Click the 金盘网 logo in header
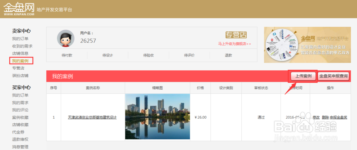Image resolution: width=357 pixels, height=150 pixels. pos(19,9)
